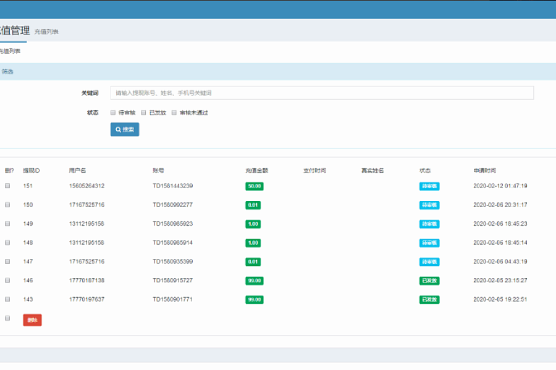Click the 筛选 filter panel header
This screenshot has height=370, width=556.
tap(278, 72)
